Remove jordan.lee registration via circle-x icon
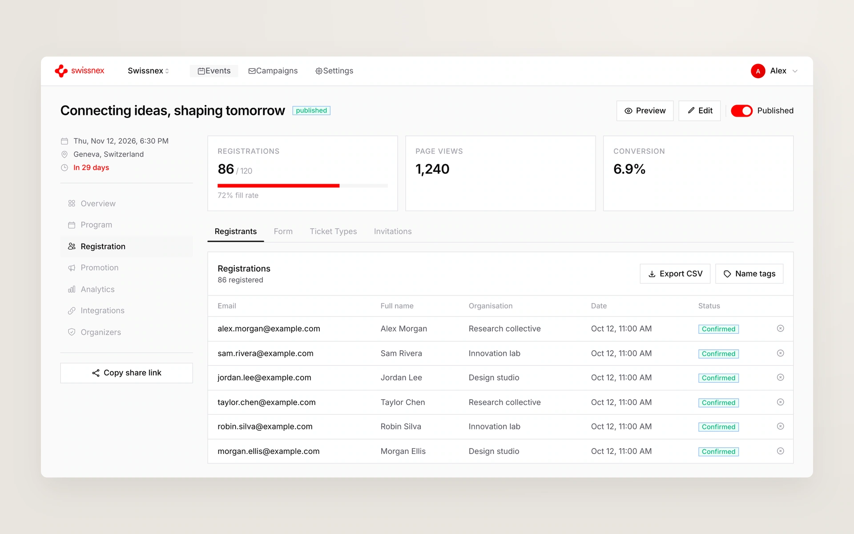 780,377
